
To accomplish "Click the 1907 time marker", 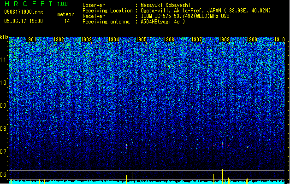I will (x=196, y=40).
